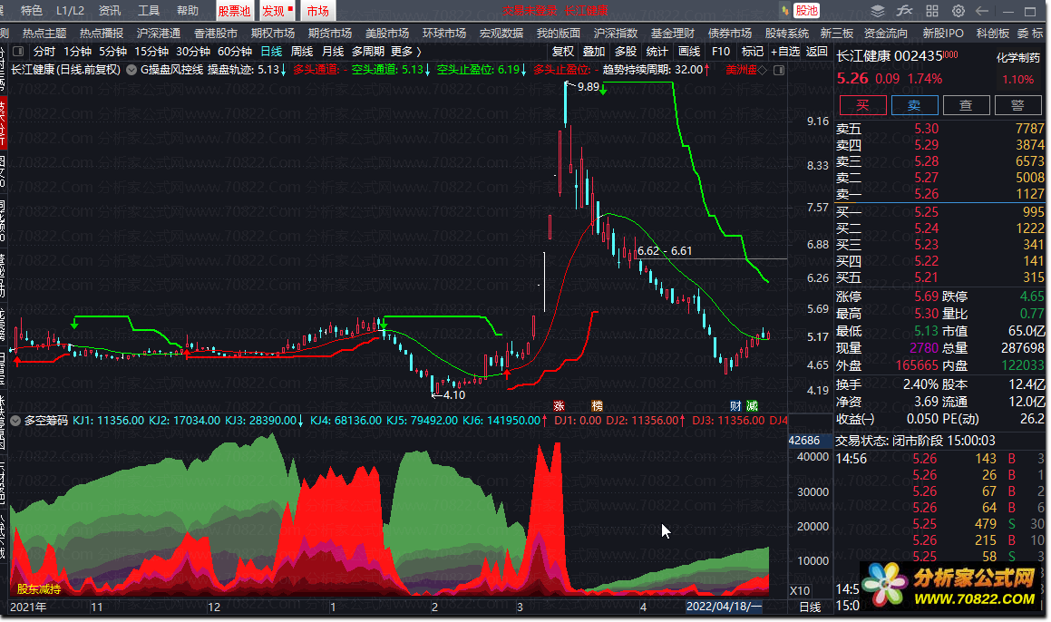Open the 新股IPO market tab
Screen dimensions: 1051x622
[x=943, y=33]
